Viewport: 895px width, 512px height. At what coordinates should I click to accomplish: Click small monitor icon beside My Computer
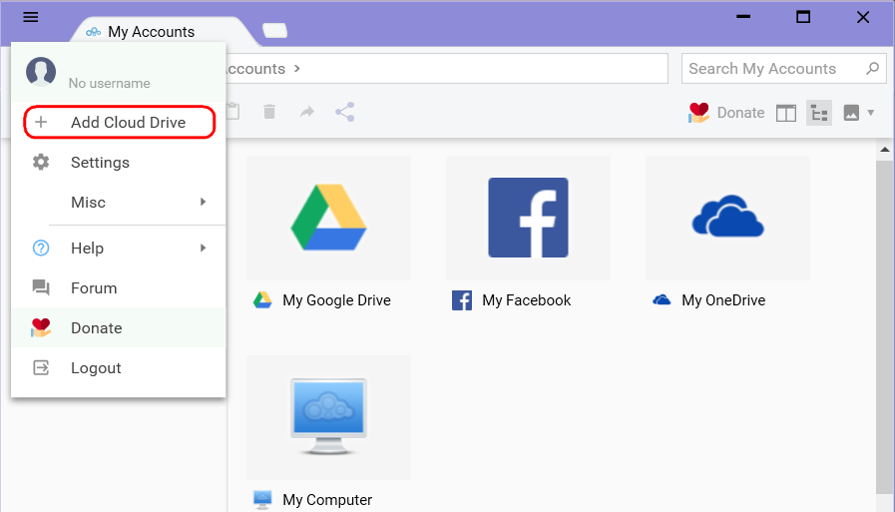[x=262, y=500]
